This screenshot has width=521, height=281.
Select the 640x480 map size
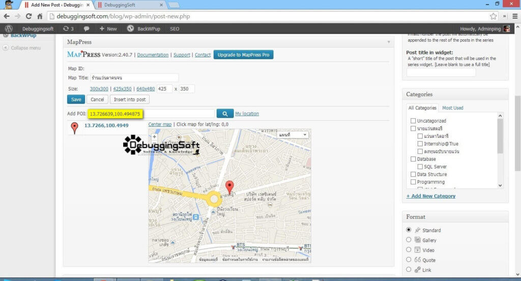(x=146, y=89)
